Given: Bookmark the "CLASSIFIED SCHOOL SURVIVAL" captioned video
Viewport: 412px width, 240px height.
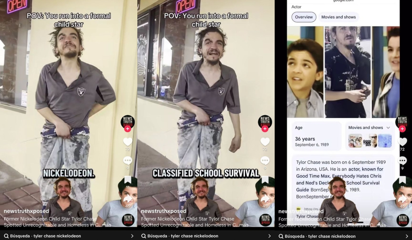Looking at the screenshot, I should [265, 180].
